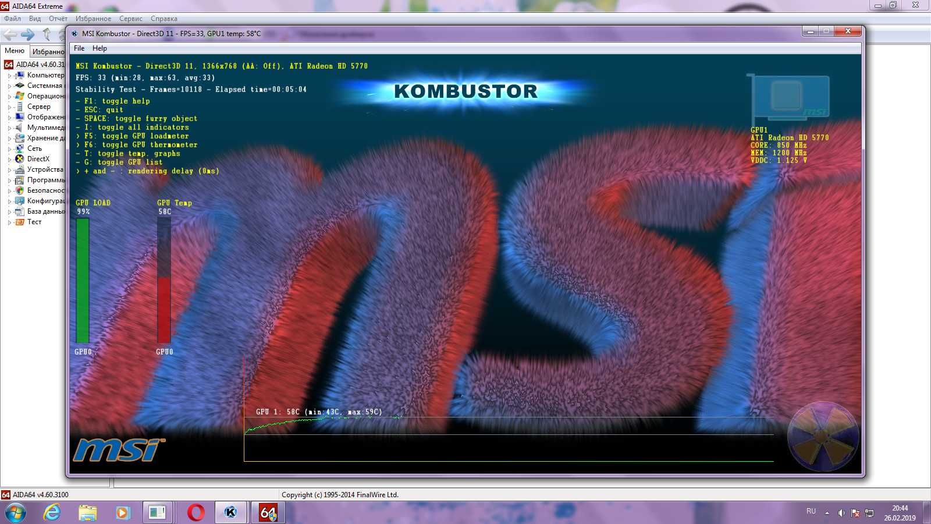Image resolution: width=931 pixels, height=524 pixels.
Task: Expand the Сервер tree node
Action: [9, 107]
